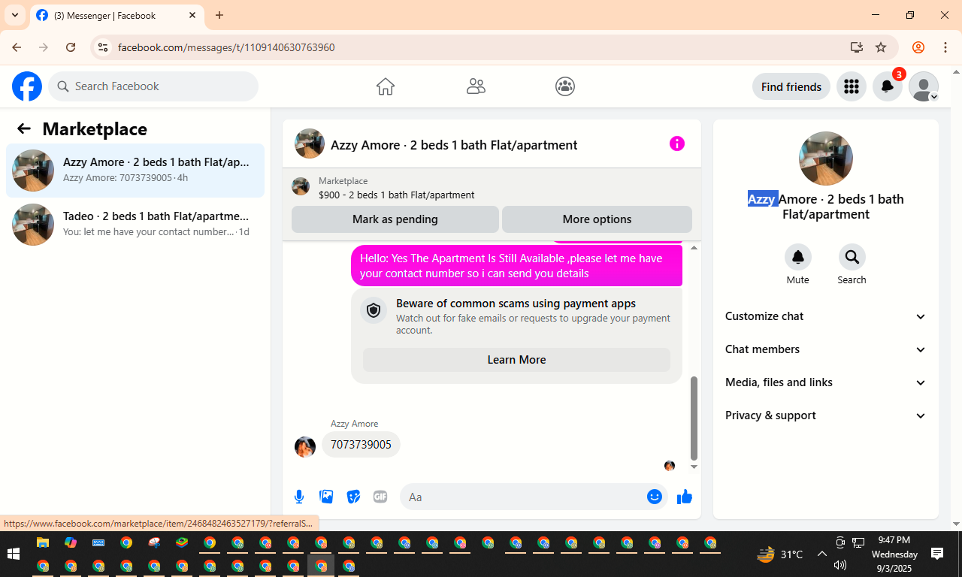Open the Facebook menu grid icon

pos(852,86)
